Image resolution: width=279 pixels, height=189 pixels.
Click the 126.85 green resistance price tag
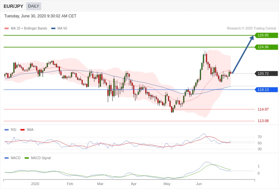coord(266,35)
